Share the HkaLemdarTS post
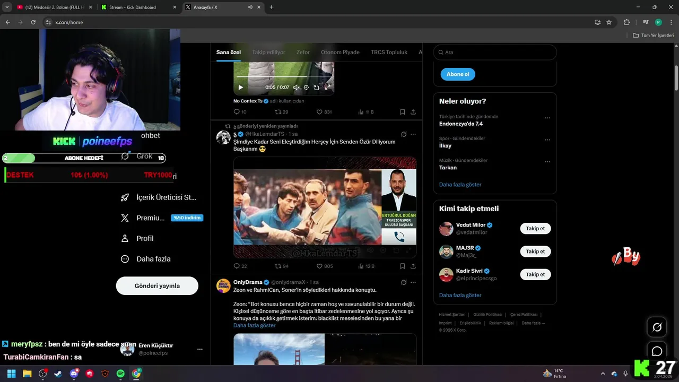The height and width of the screenshot is (382, 679). [x=413, y=266]
